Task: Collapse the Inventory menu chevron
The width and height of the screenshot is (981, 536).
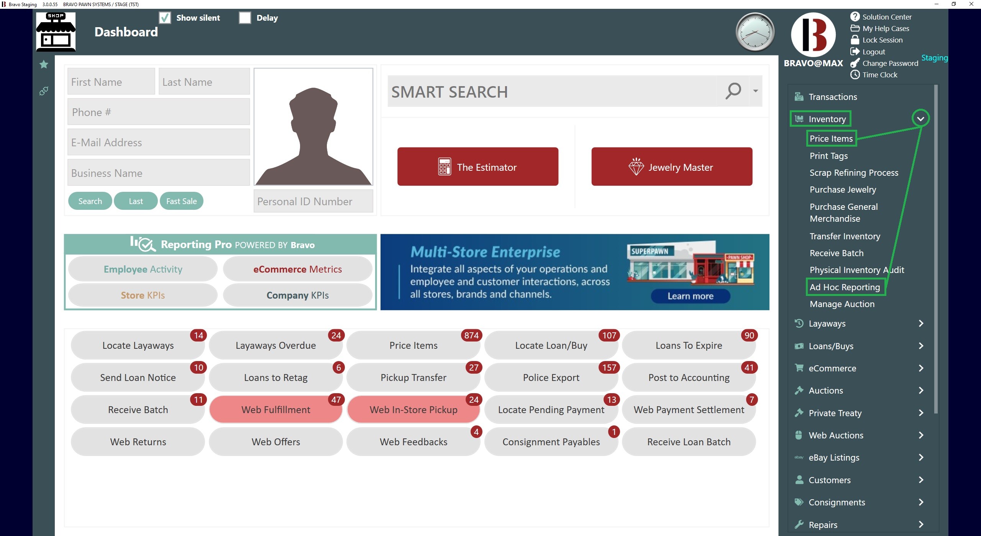Action: pos(920,119)
